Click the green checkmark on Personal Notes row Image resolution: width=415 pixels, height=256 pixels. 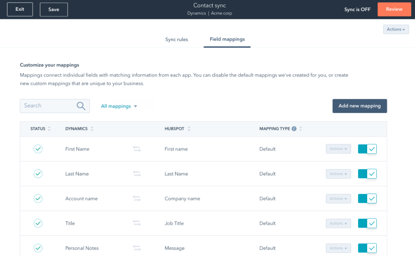38,248
